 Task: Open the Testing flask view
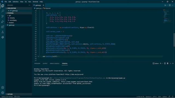pyautogui.click(x=2, y=32)
